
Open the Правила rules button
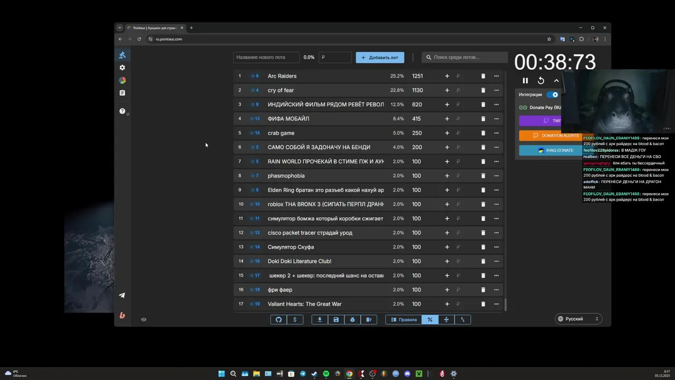[x=404, y=319]
